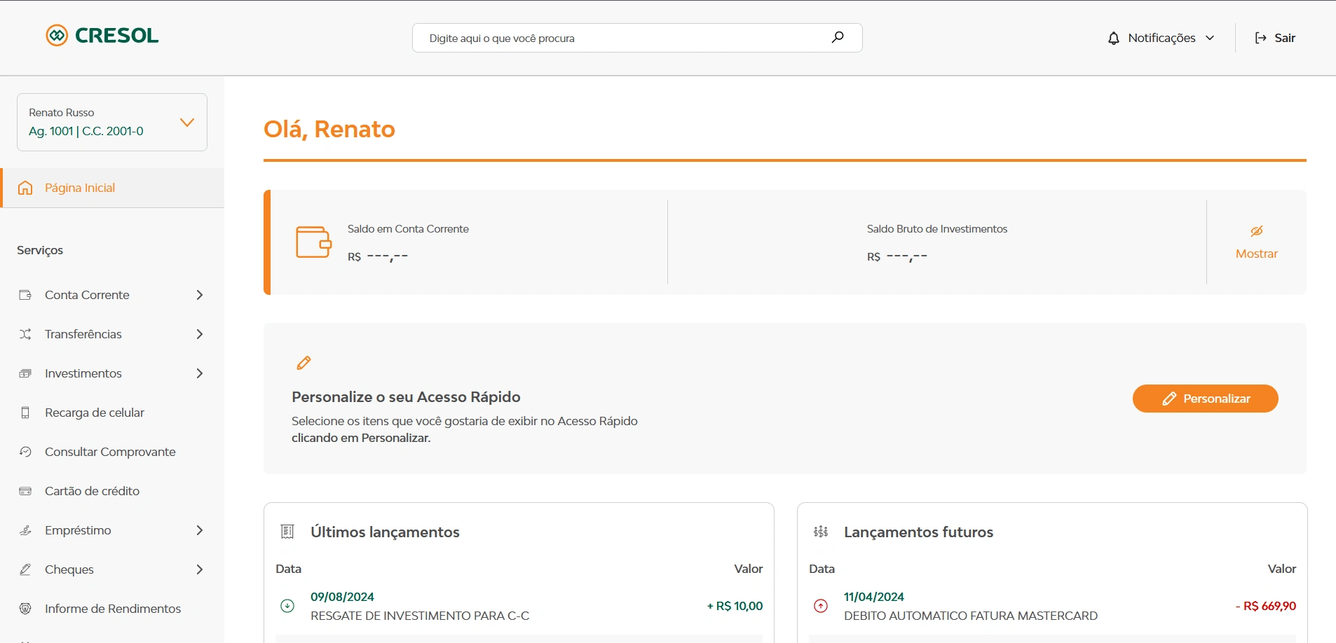
Task: Click the orange Personalizar button
Action: point(1205,399)
